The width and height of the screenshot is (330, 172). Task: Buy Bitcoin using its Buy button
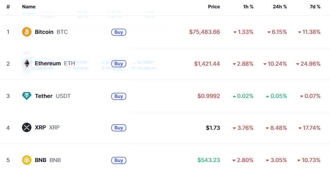[x=119, y=32]
